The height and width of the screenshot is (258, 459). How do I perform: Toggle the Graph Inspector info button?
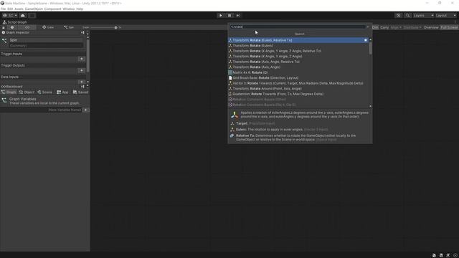[x=12, y=27]
